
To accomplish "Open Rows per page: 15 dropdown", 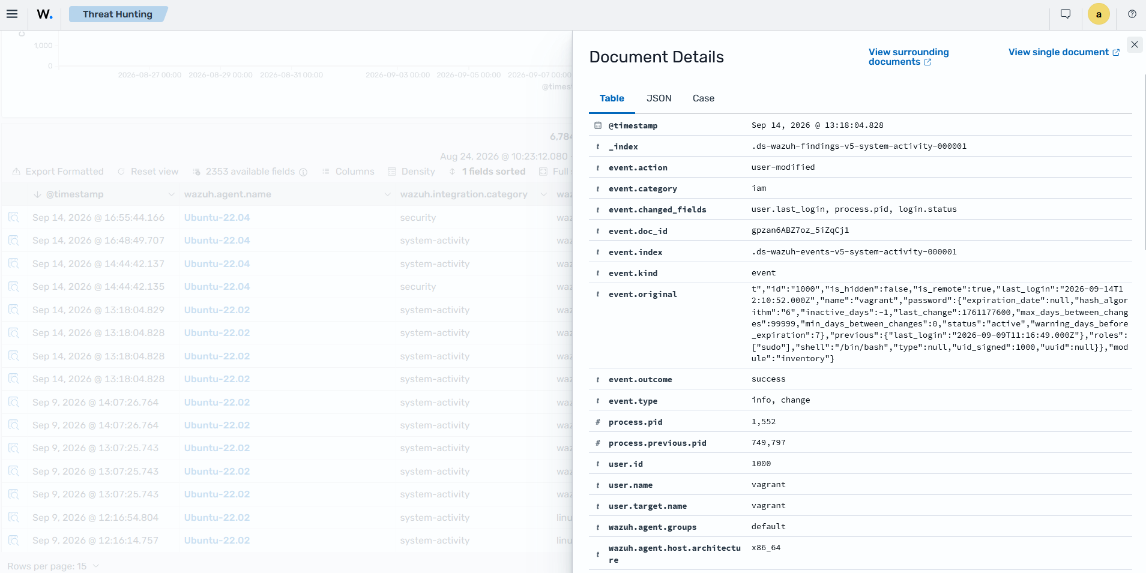I will (53, 566).
